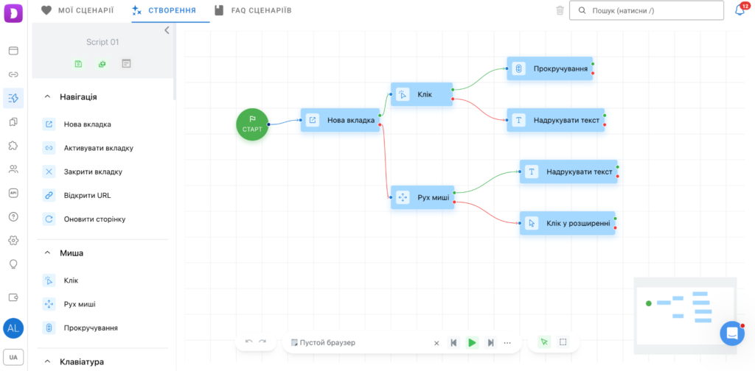This screenshot has width=755, height=371.
Task: Select the Рух миші node on canvas
Action: pyautogui.click(x=422, y=197)
